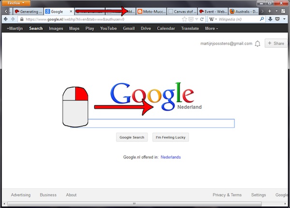
Task: Open the Business footer link
Action: (48, 195)
